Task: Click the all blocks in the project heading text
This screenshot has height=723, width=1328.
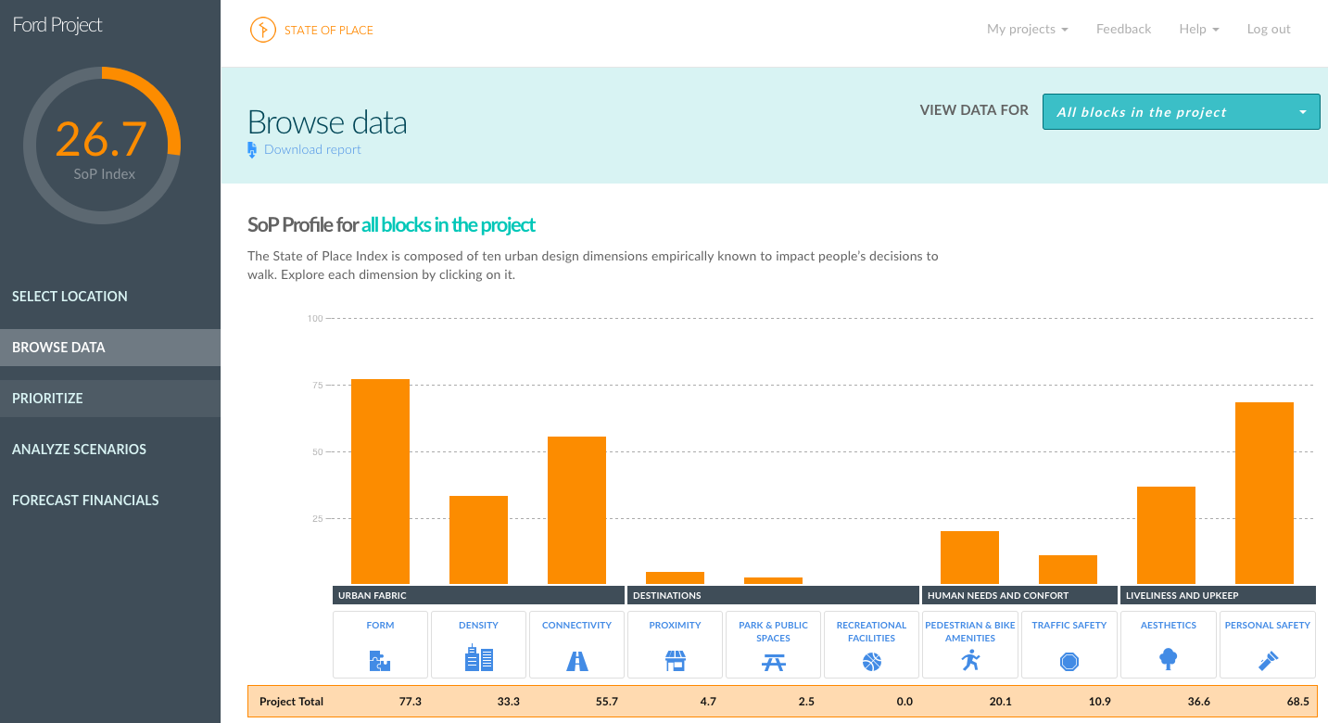Action: point(449,225)
